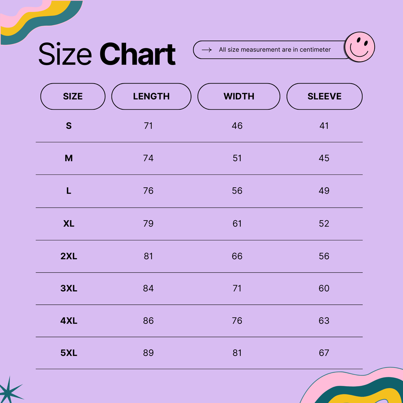
Task: Click the XL size row label
Action: [69, 224]
